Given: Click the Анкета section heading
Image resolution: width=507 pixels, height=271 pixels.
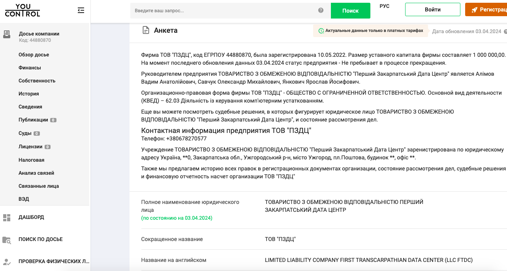Looking at the screenshot, I should 166,30.
